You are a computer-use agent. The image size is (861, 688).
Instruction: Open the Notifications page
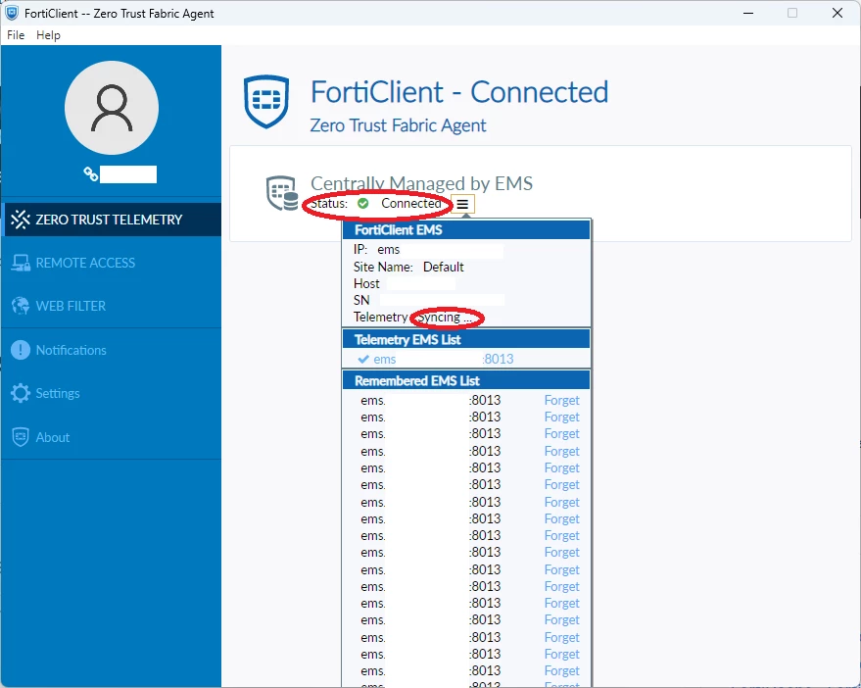tap(112, 350)
